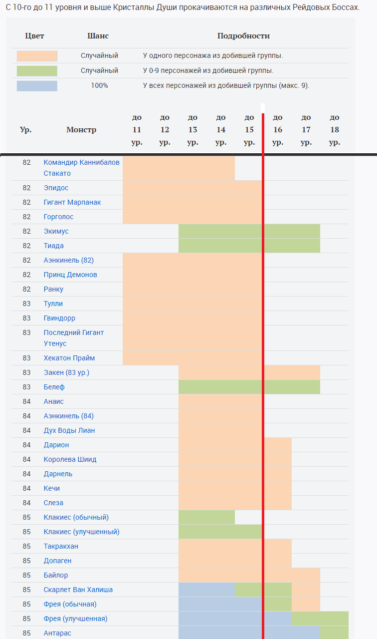This screenshot has height=639, width=377.
Task: Open the Дарнель link
Action: coord(58,474)
